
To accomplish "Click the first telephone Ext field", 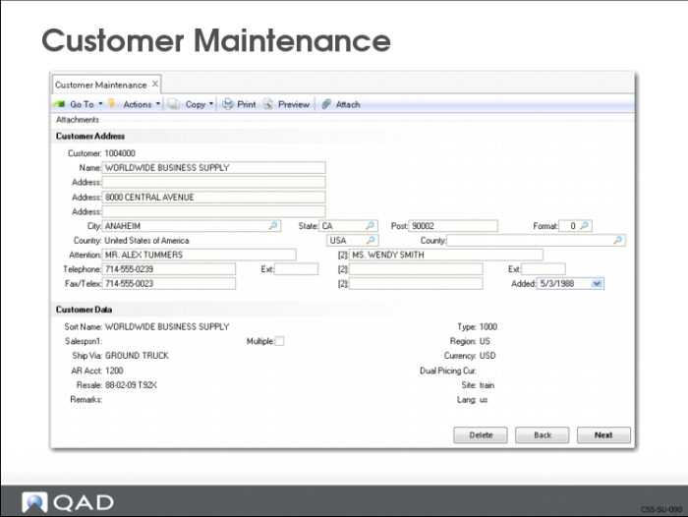I will coord(296,269).
